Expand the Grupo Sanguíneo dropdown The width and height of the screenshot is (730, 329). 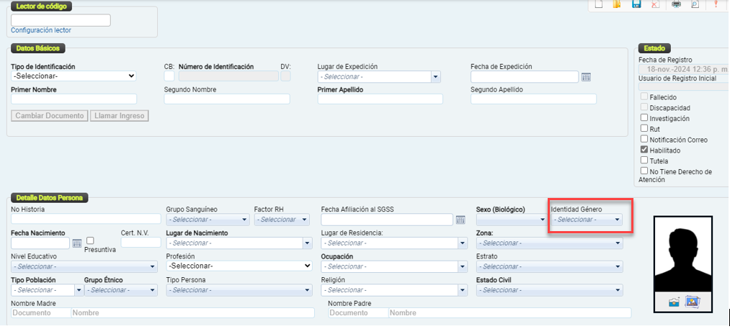tap(208, 220)
